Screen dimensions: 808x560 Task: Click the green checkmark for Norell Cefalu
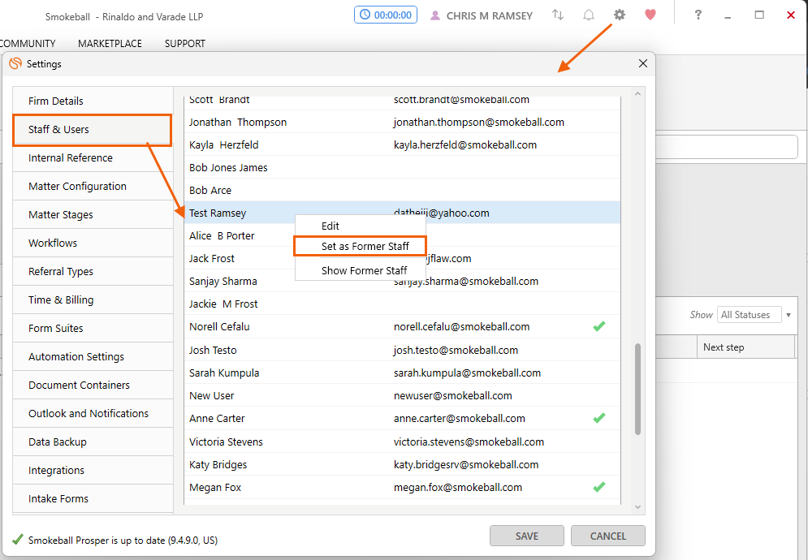click(598, 326)
